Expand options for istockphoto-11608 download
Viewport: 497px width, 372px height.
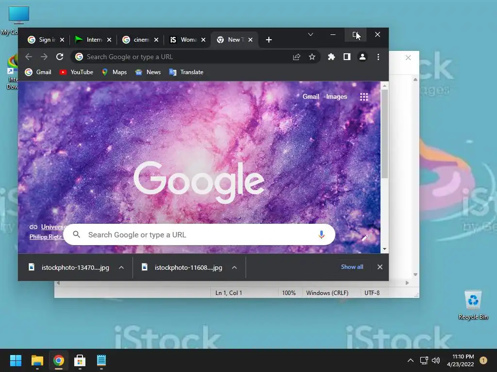tap(234, 267)
